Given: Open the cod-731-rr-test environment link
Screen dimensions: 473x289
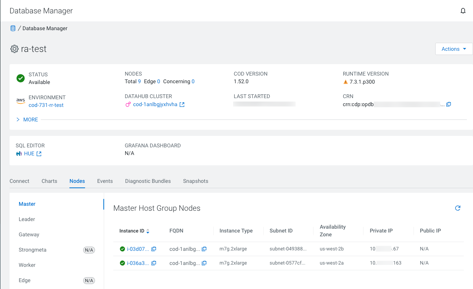Looking at the screenshot, I should (46, 105).
